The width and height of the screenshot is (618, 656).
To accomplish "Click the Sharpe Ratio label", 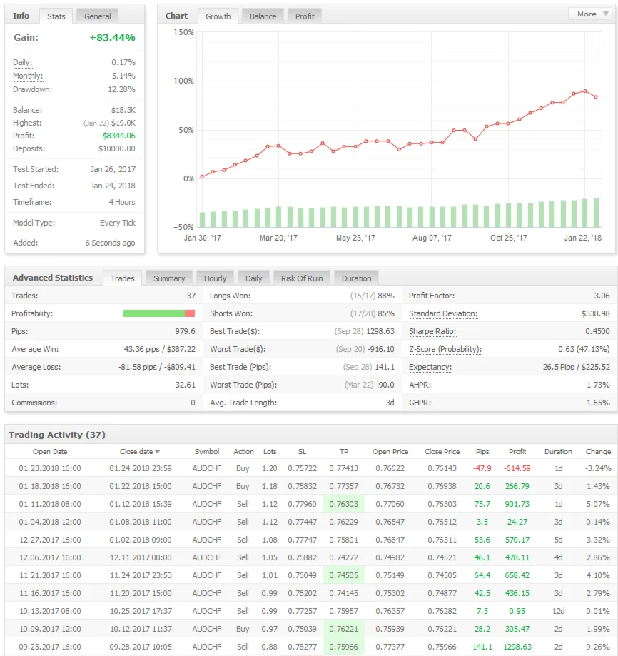I will tap(432, 331).
